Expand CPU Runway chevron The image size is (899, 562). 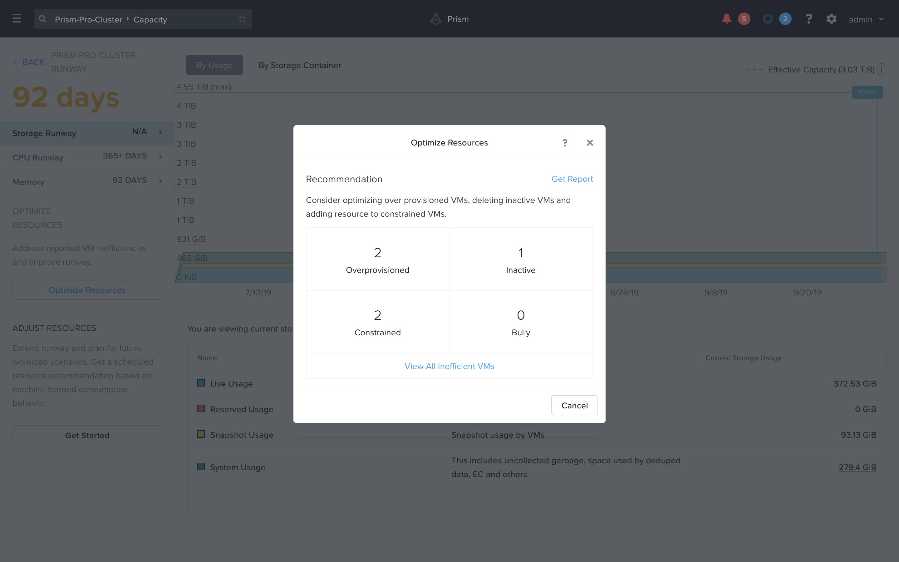160,156
